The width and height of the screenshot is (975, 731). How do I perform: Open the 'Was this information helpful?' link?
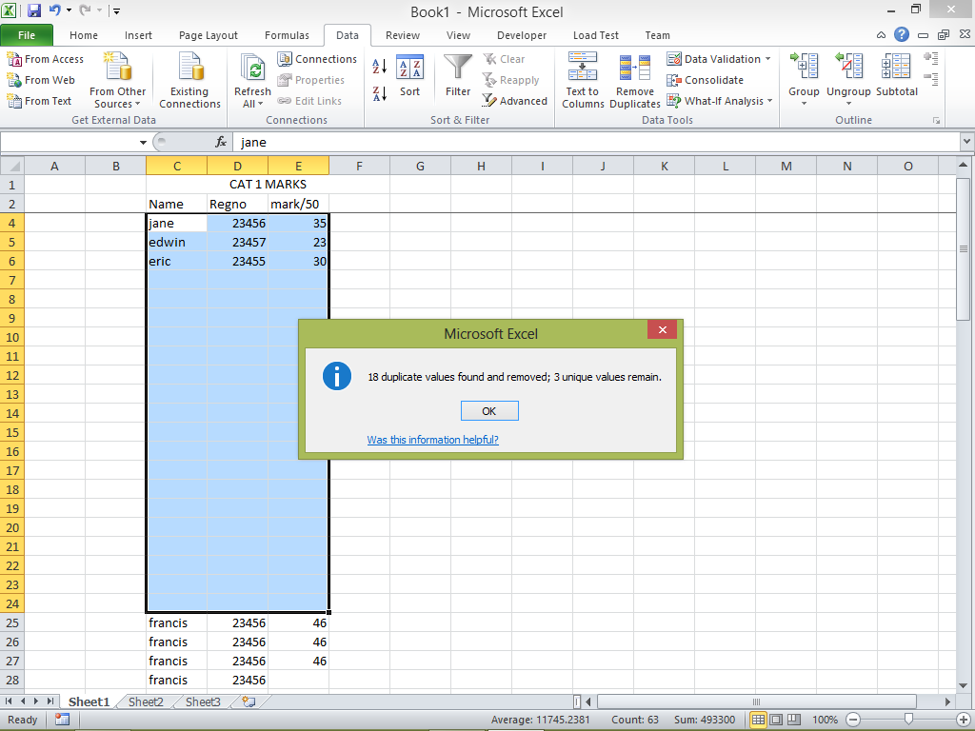(x=432, y=440)
